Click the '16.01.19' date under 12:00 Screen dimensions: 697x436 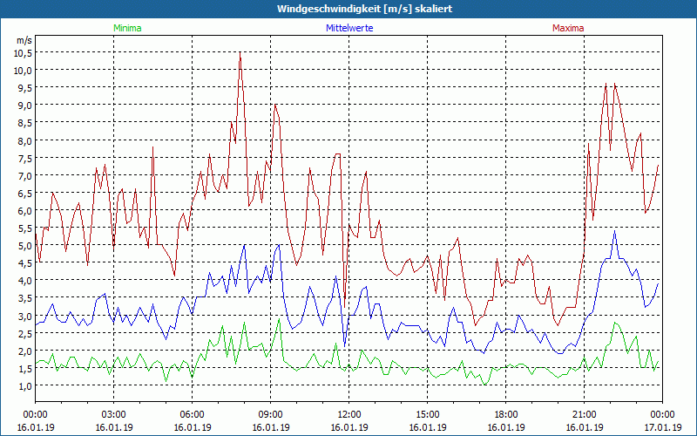(349, 427)
